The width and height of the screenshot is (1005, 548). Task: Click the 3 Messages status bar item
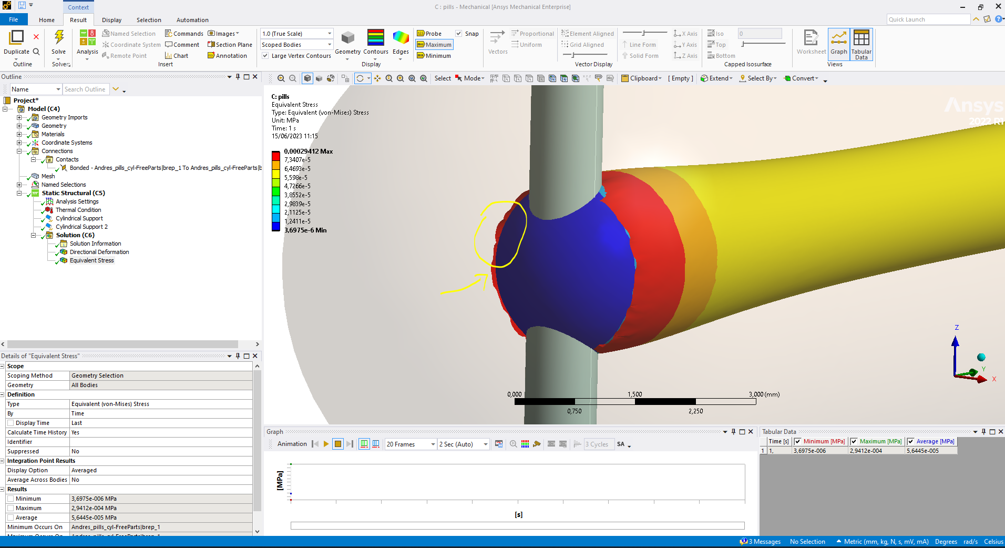760,542
